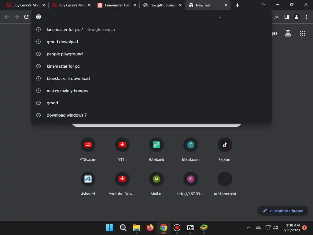Select the 'gmod' history suggestion
313x235 pixels.
pyautogui.click(x=152, y=103)
